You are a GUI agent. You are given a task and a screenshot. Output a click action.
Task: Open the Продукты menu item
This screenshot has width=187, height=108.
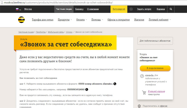64,20
